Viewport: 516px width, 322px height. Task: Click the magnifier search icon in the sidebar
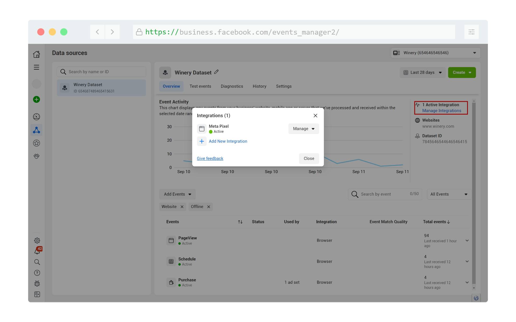click(x=37, y=262)
